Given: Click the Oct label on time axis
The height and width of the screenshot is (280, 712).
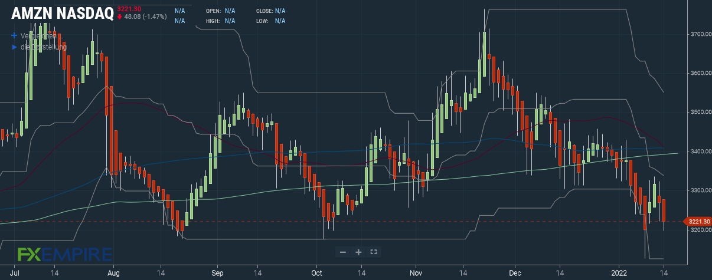Looking at the screenshot, I should [316, 274].
